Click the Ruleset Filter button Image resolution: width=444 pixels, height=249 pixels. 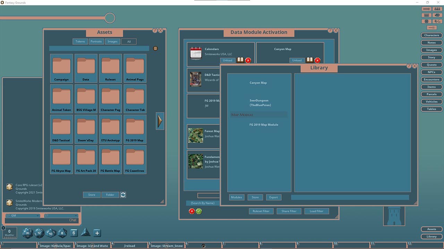click(x=261, y=211)
